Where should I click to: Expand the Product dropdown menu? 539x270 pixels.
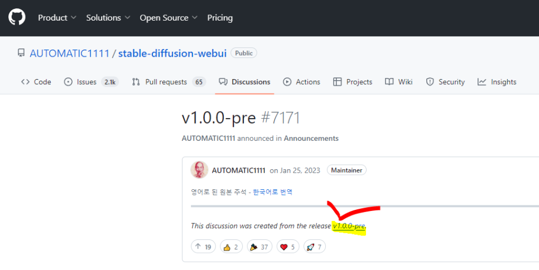tap(57, 18)
